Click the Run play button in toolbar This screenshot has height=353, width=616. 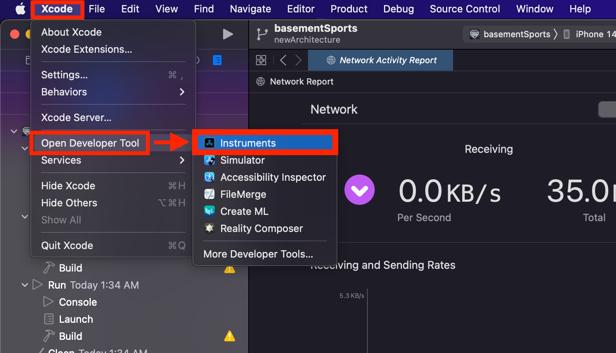click(x=228, y=34)
